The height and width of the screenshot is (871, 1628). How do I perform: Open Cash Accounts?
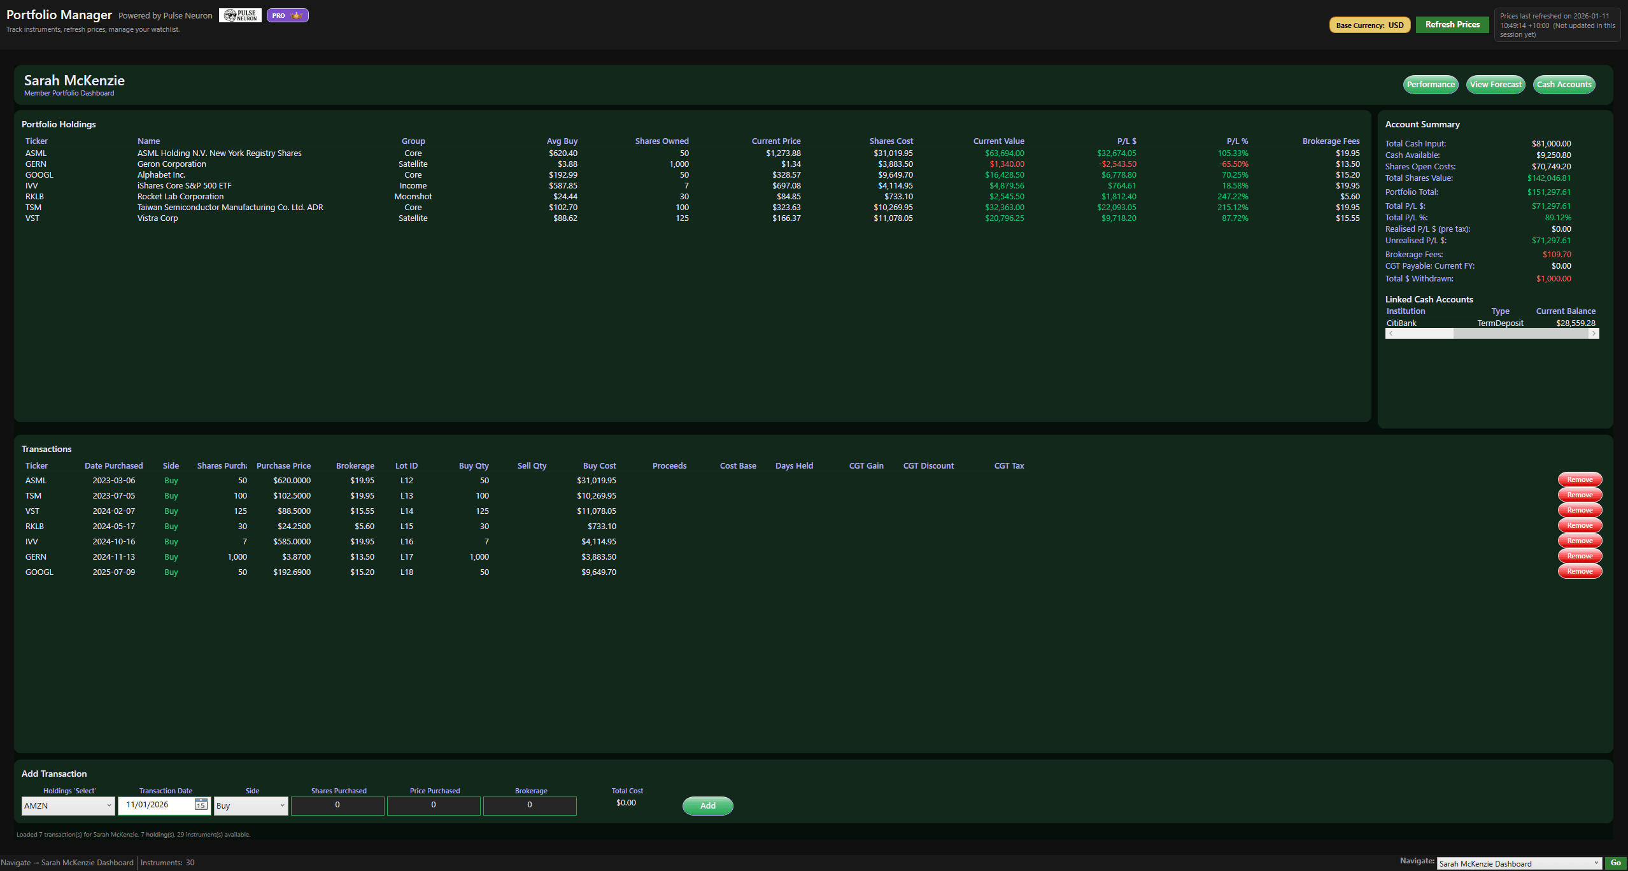[x=1564, y=84]
